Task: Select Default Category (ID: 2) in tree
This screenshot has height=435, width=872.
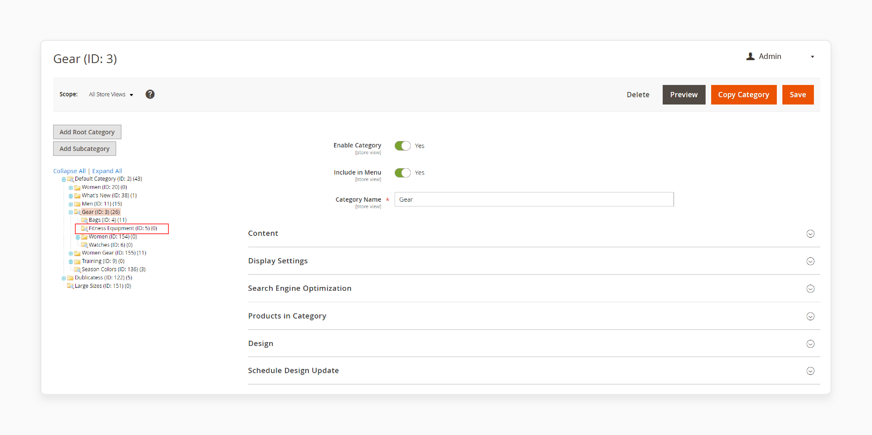Action: [108, 179]
